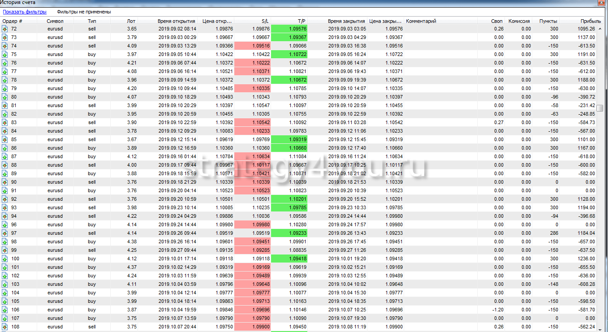This screenshot has height=332, width=608.
Task: Click the buy icon beside order 100
Action: 5,259
